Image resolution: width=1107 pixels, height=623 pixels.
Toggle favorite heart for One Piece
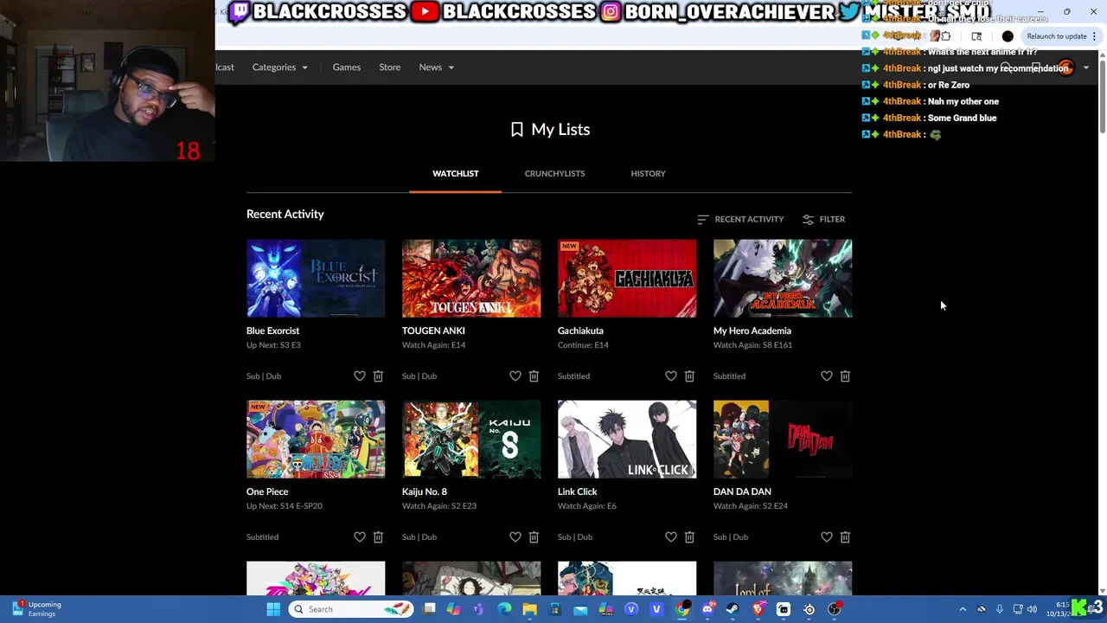coord(360,536)
